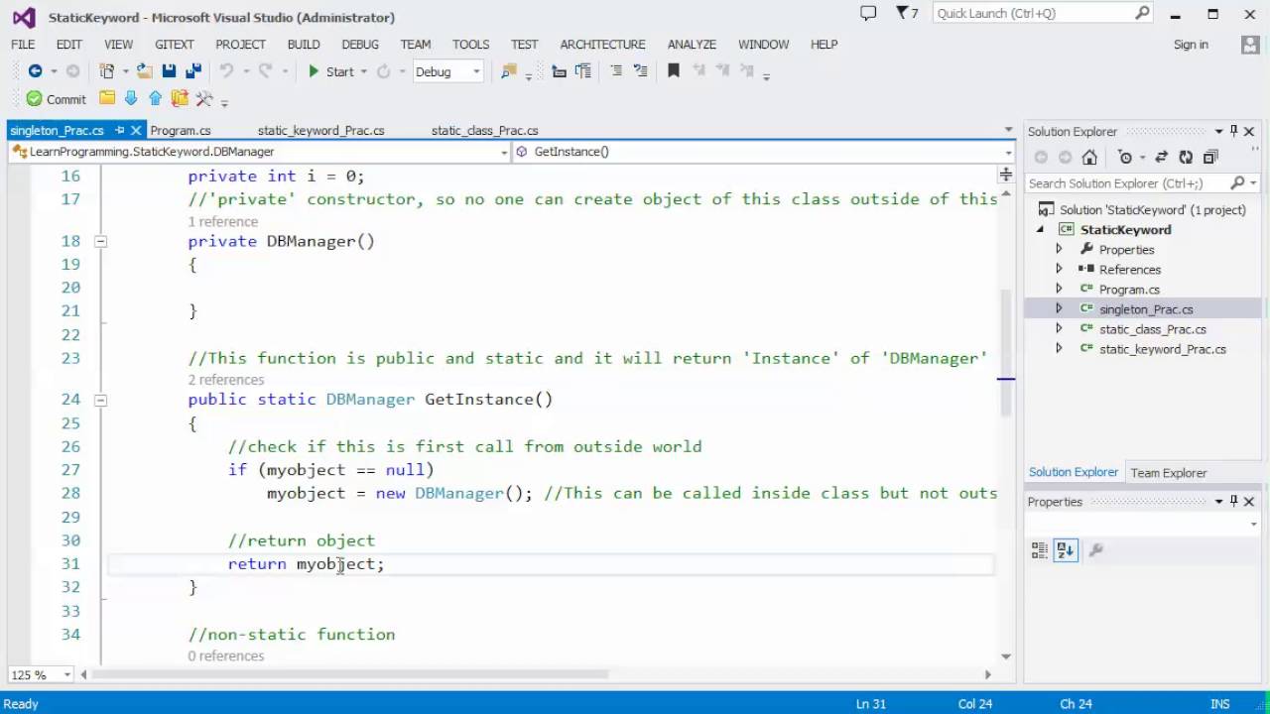Click the Undo toolbar arrow

pyautogui.click(x=226, y=71)
